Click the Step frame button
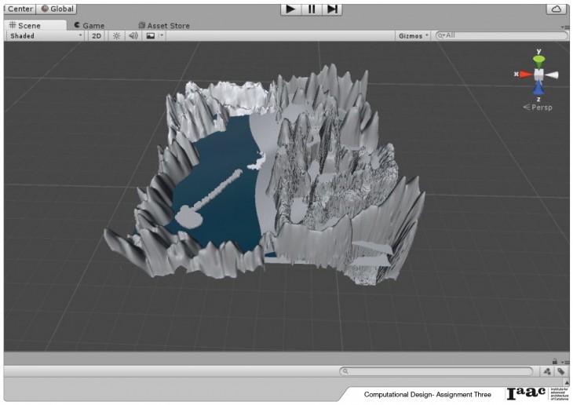The height and width of the screenshot is (405, 573). pyautogui.click(x=333, y=9)
